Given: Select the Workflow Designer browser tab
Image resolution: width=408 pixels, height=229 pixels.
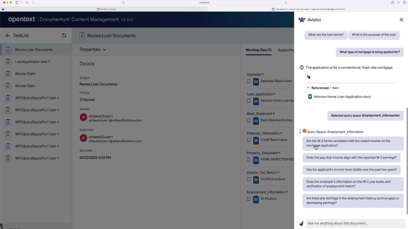Looking at the screenshot, I should coord(107,9).
